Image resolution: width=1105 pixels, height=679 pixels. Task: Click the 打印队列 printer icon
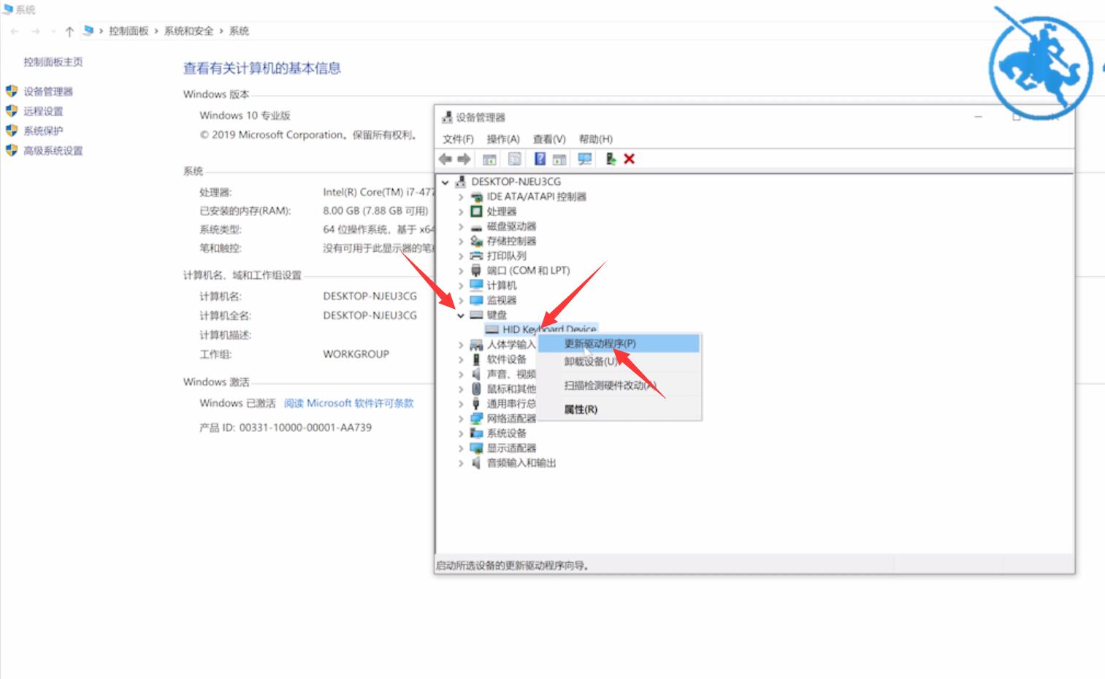(477, 256)
